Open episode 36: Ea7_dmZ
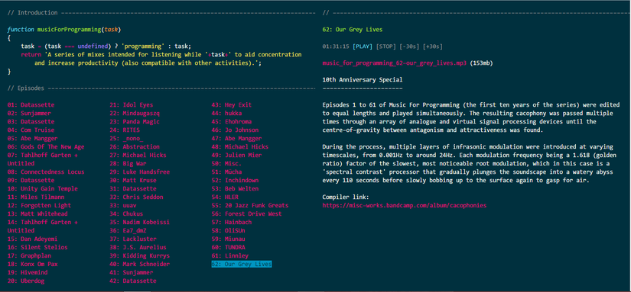 point(128,231)
